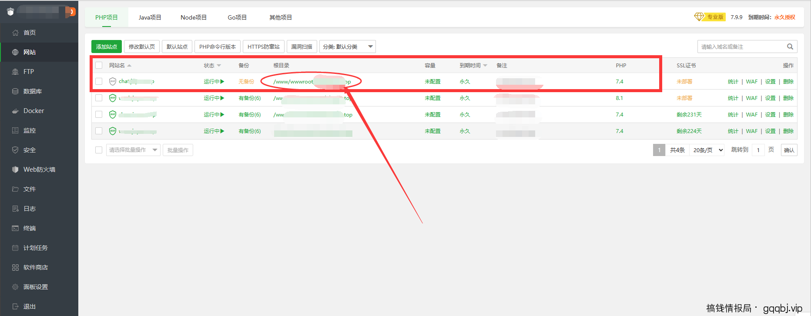Open the 计划任务 calendar icon
The image size is (811, 316).
15,248
